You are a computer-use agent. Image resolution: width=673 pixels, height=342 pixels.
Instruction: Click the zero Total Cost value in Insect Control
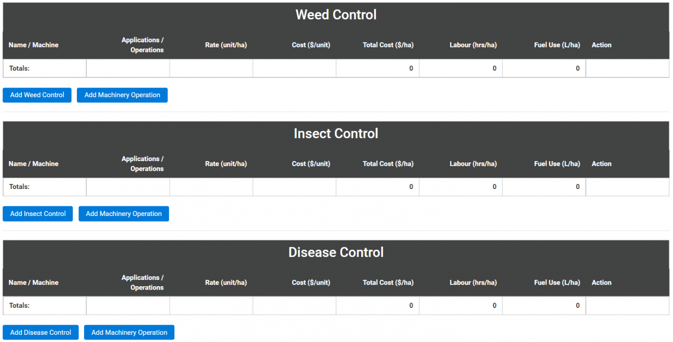pyautogui.click(x=411, y=187)
